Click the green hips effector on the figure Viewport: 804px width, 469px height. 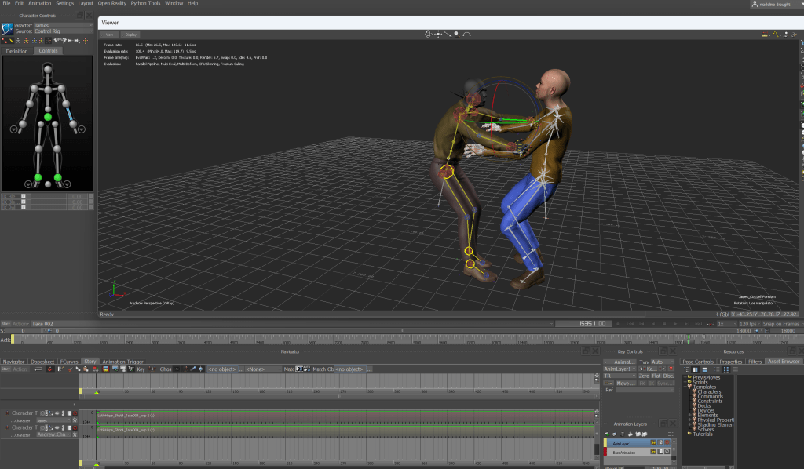tap(47, 118)
